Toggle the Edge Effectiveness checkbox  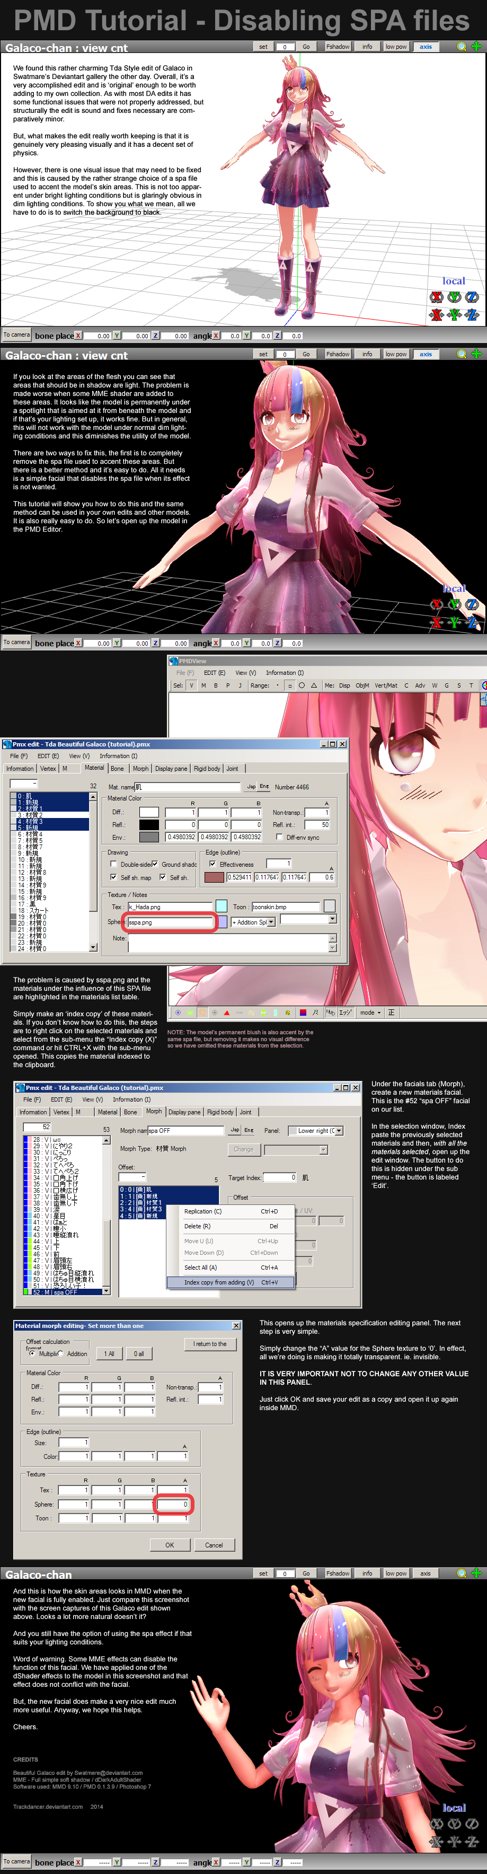(212, 864)
